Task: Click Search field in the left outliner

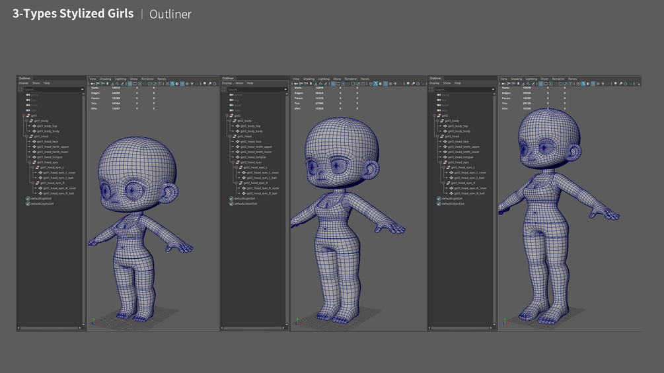Action: (x=52, y=89)
